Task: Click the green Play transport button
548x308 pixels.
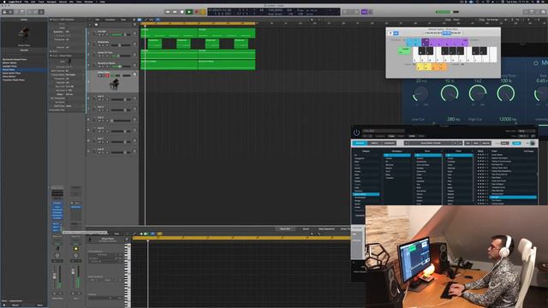Action: tap(189, 12)
